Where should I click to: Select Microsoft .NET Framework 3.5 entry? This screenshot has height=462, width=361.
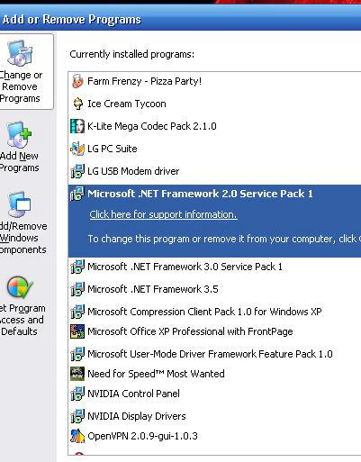coord(214,289)
